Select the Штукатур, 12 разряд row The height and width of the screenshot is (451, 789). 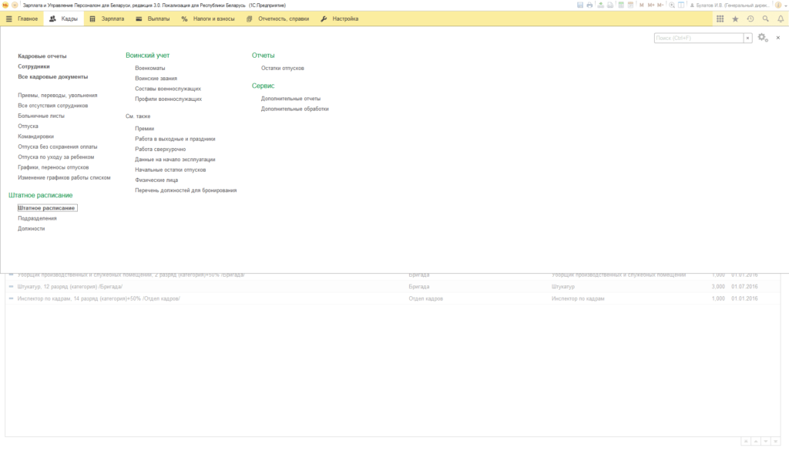tap(392, 287)
